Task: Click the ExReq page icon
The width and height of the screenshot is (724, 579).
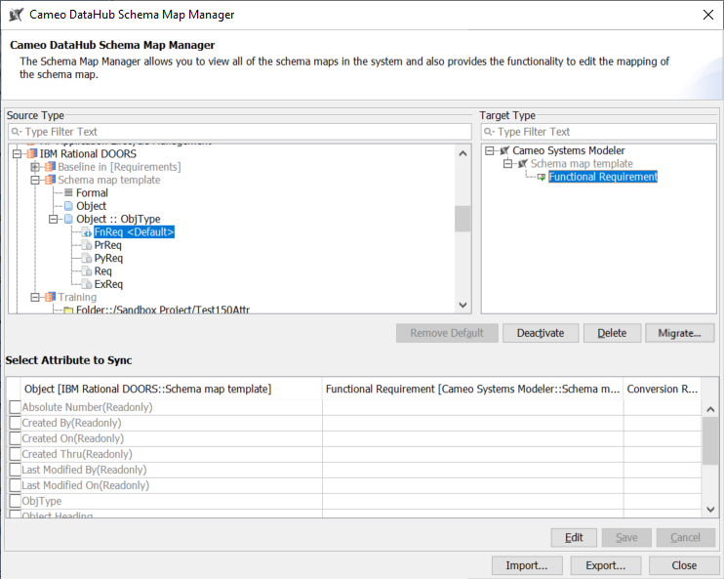Action: coord(87,284)
